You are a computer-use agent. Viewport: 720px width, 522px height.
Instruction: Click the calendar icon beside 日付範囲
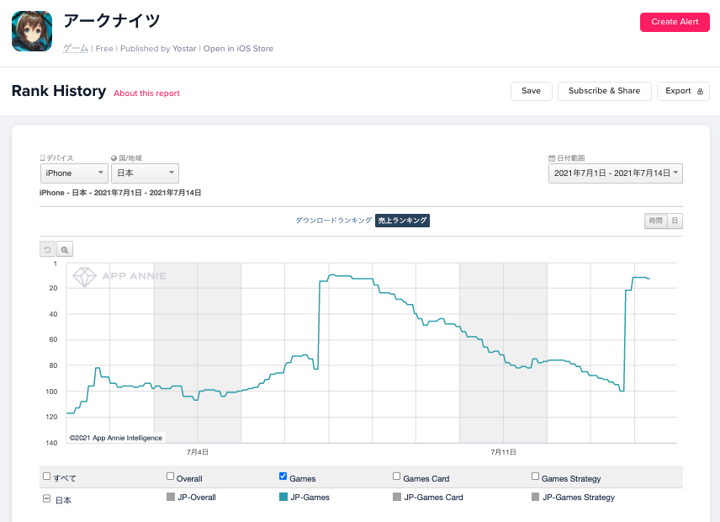552,158
